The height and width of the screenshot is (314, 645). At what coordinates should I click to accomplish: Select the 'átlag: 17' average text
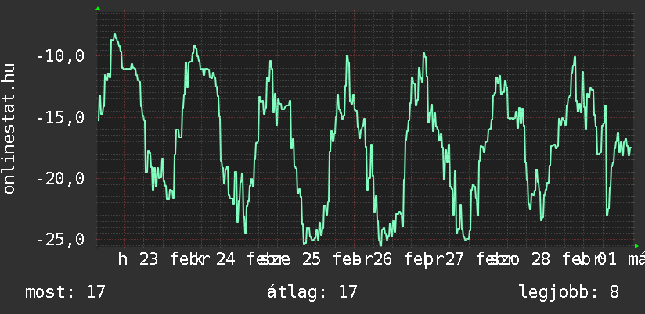click(x=312, y=292)
